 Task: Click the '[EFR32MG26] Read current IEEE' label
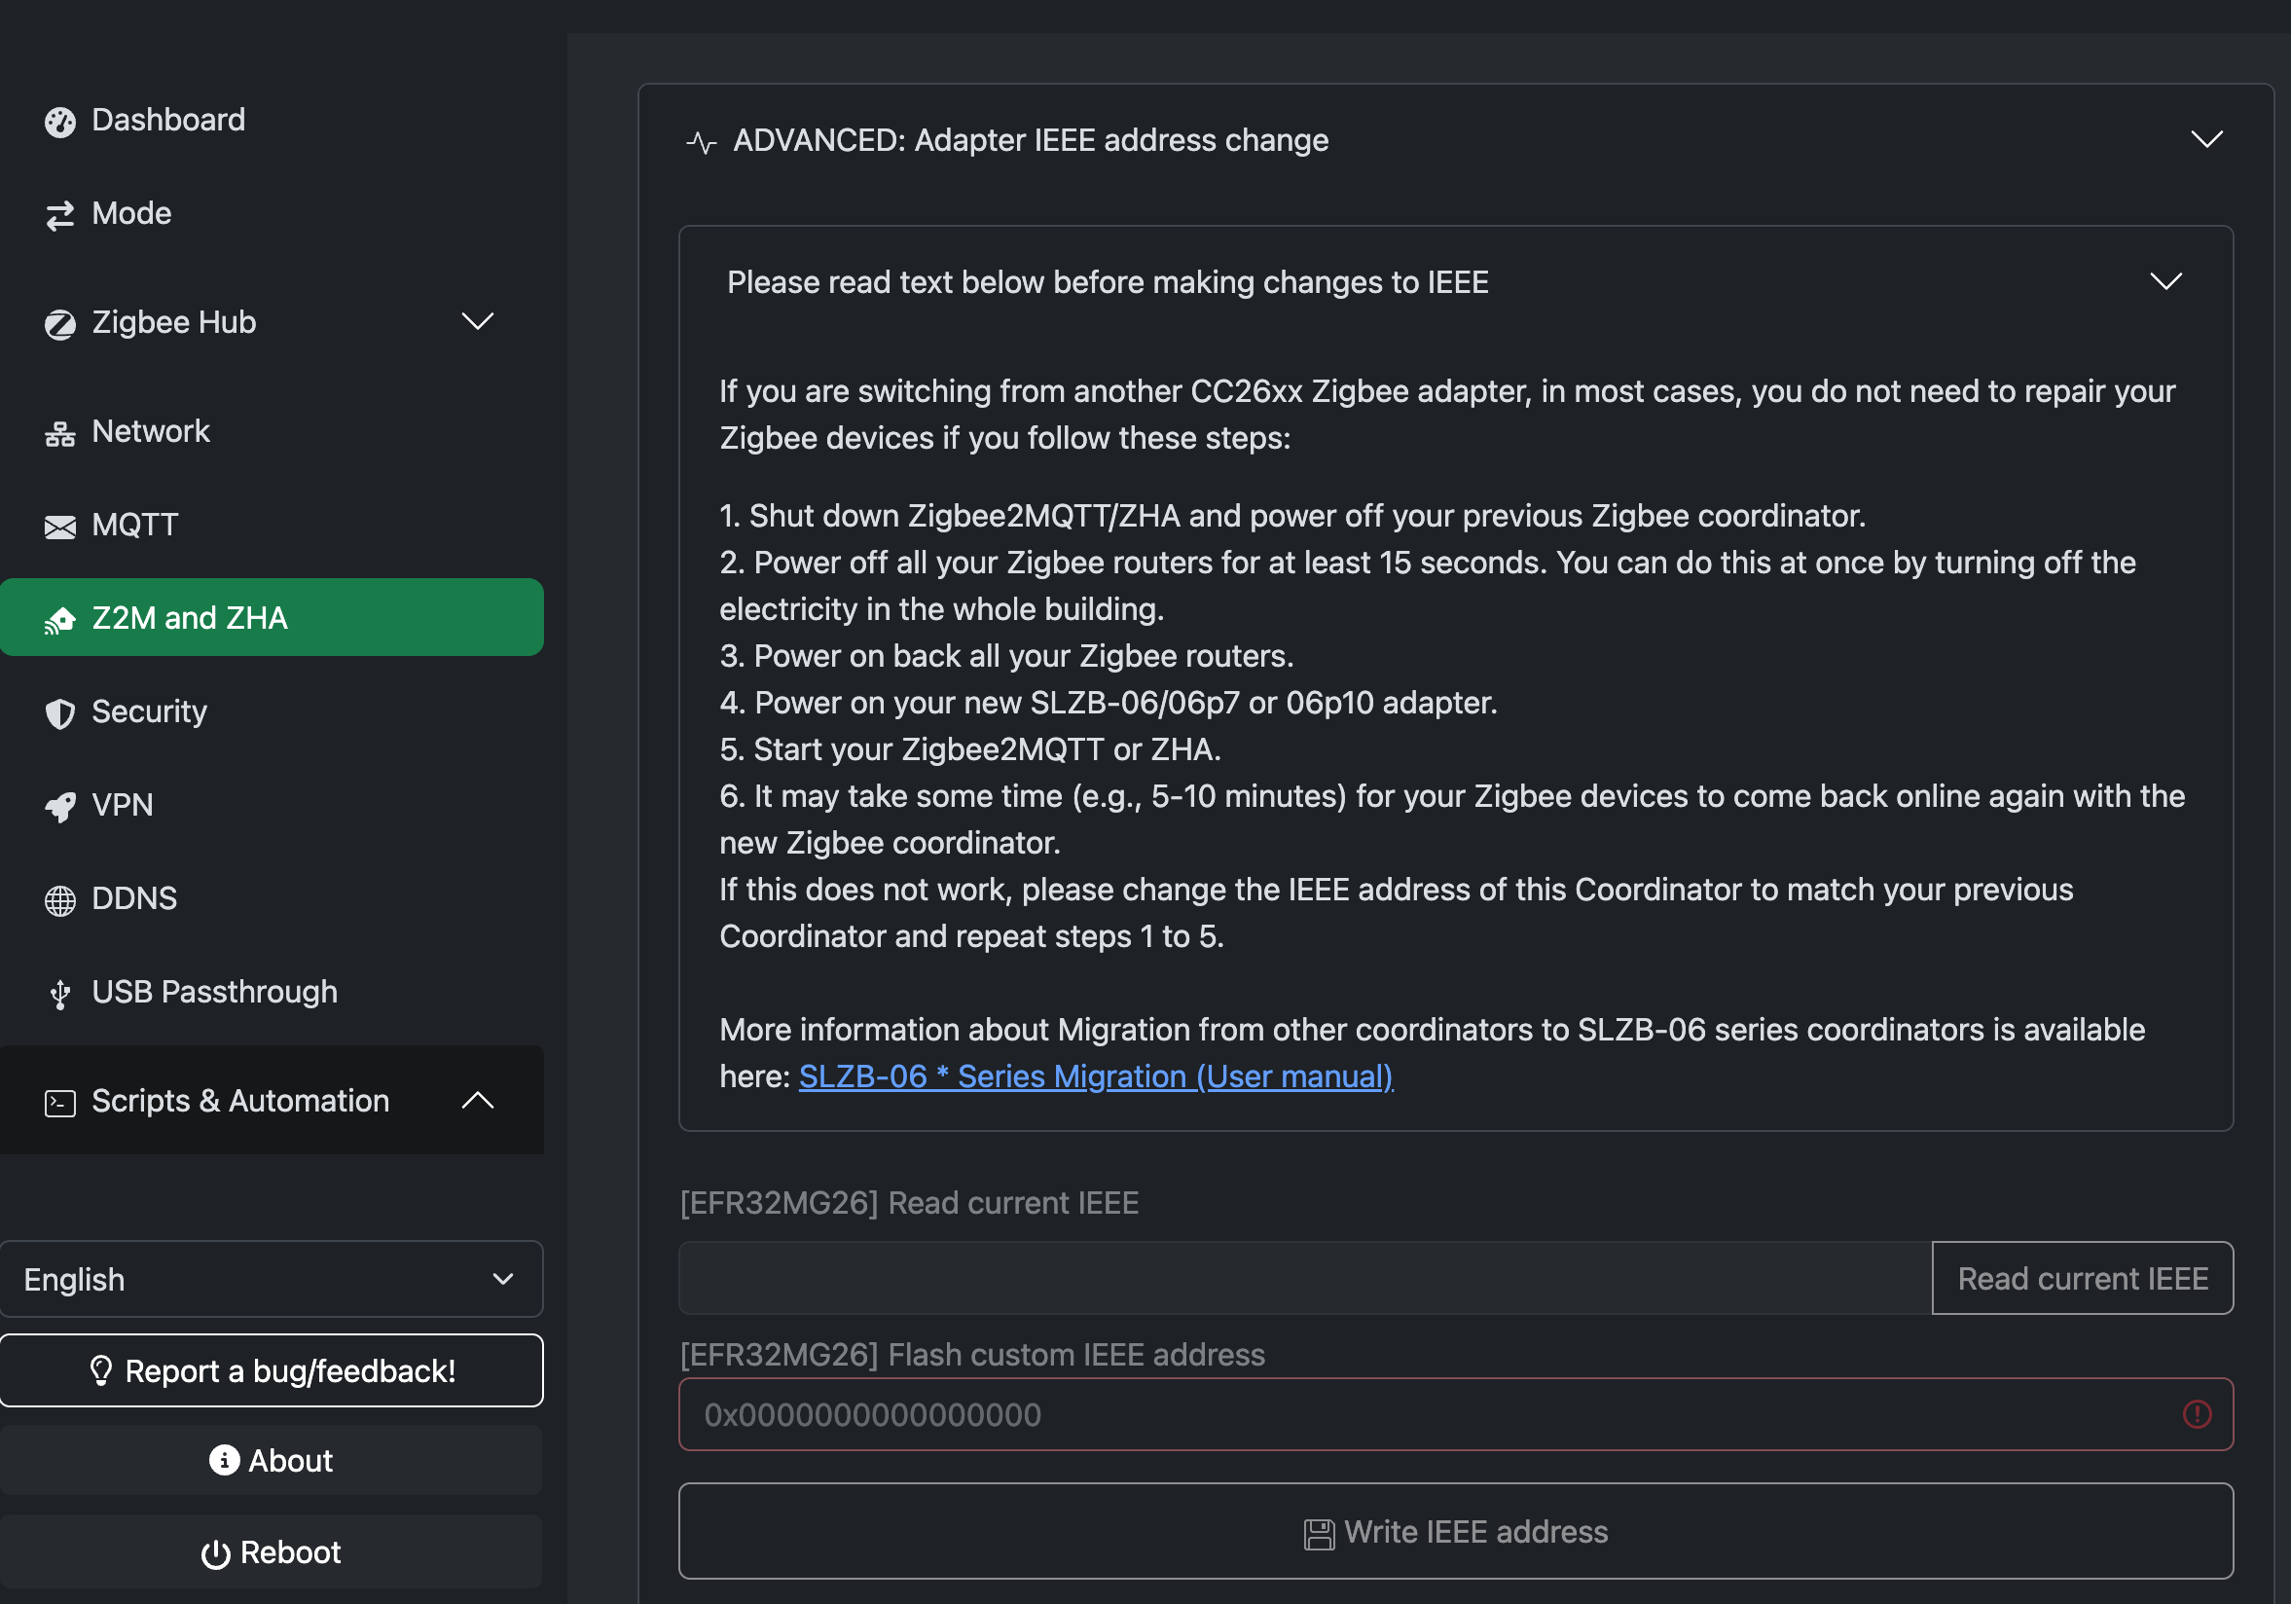pos(909,1203)
